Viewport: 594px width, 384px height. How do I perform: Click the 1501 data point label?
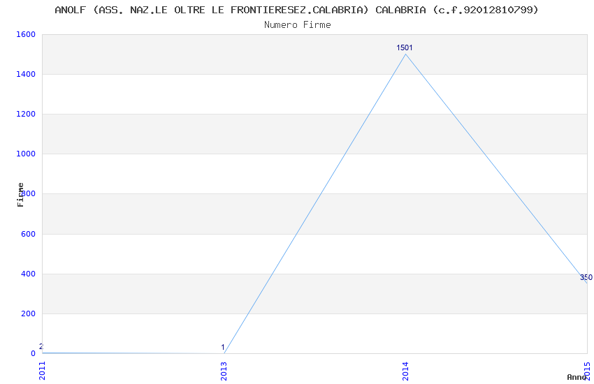405,47
